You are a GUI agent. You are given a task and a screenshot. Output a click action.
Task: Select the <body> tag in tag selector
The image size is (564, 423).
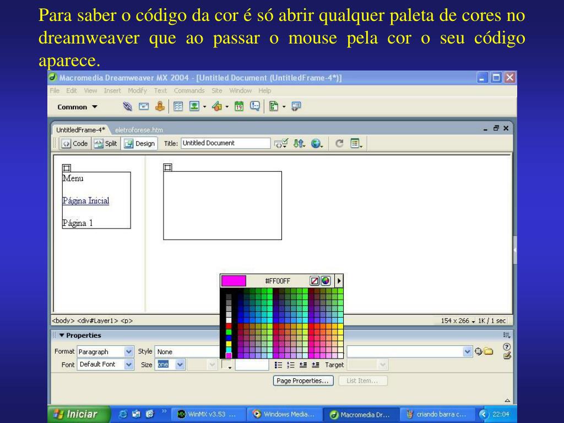(63, 321)
